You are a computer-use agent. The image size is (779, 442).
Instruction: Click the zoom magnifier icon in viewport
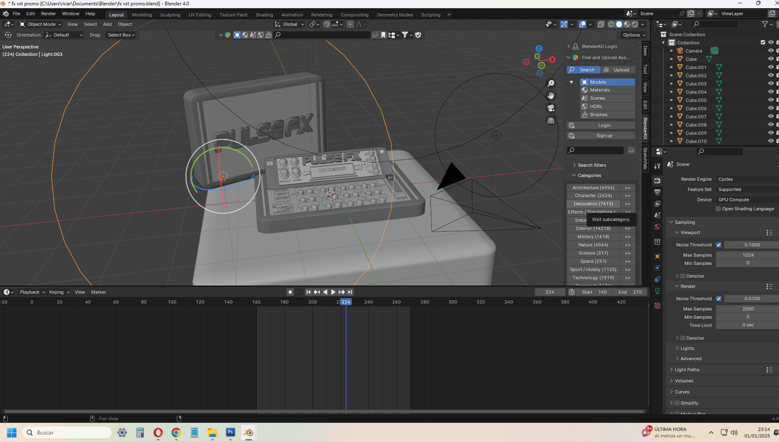pyautogui.click(x=550, y=83)
